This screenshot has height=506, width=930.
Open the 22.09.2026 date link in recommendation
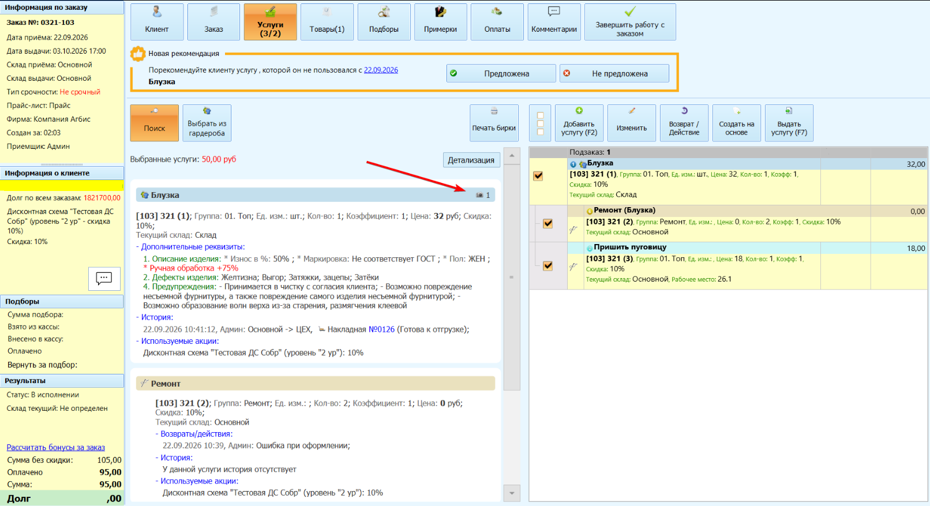(381, 70)
